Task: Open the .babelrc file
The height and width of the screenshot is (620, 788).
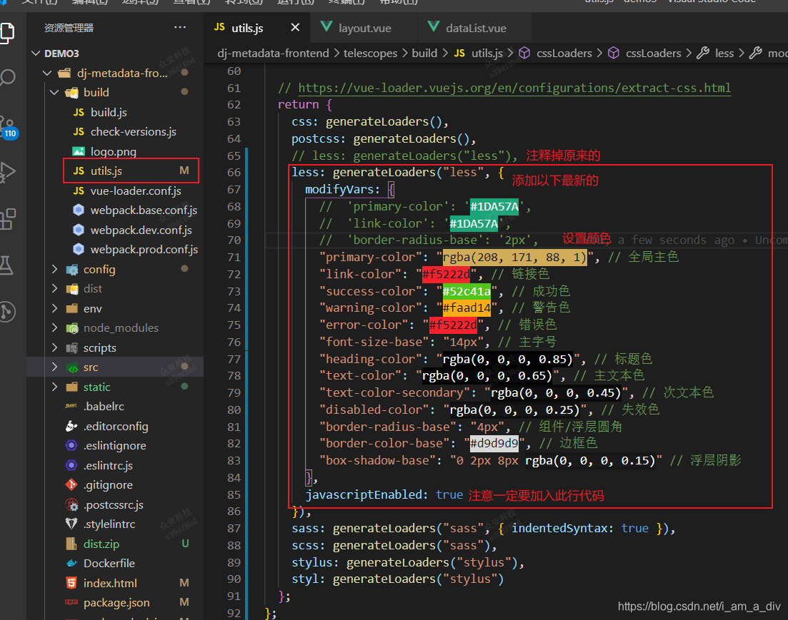Action: pyautogui.click(x=104, y=406)
